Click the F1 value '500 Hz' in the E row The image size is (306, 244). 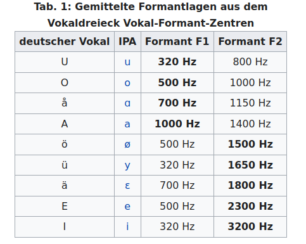tap(177, 206)
